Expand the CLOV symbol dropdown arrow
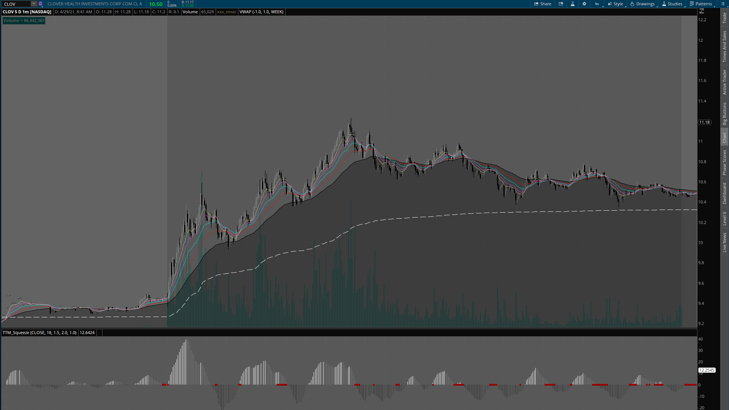This screenshot has height=410, width=729. click(33, 4)
